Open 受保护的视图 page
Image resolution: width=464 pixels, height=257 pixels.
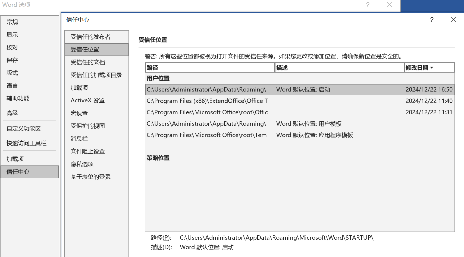[x=96, y=126]
